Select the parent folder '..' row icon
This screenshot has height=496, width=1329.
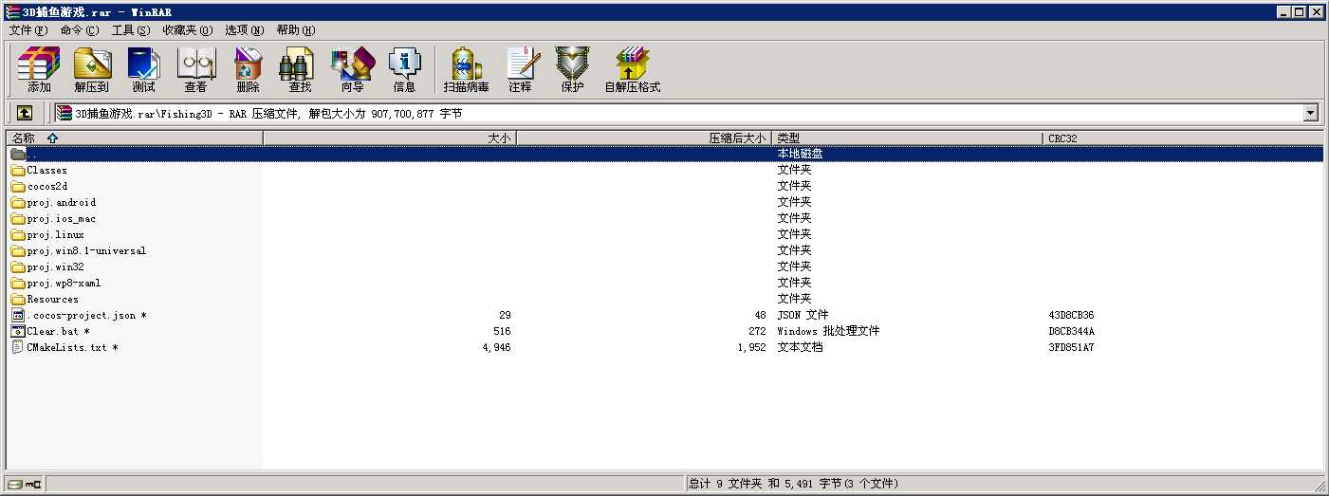tap(18, 154)
